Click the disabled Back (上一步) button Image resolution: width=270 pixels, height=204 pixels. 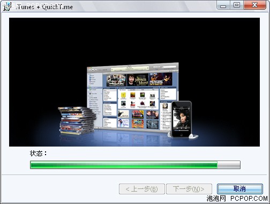142,189
